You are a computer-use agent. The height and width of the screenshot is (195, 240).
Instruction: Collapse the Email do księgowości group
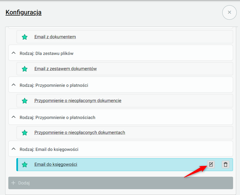pos(14,149)
